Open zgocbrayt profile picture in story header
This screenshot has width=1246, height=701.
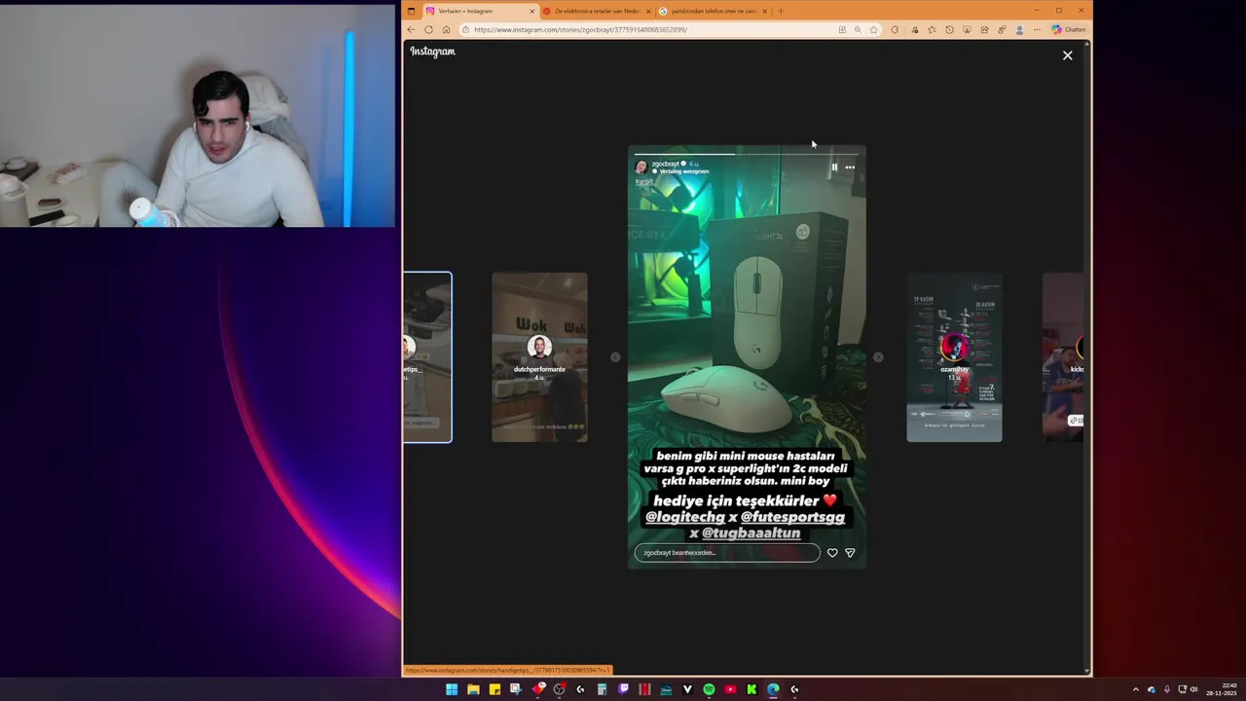(x=641, y=166)
